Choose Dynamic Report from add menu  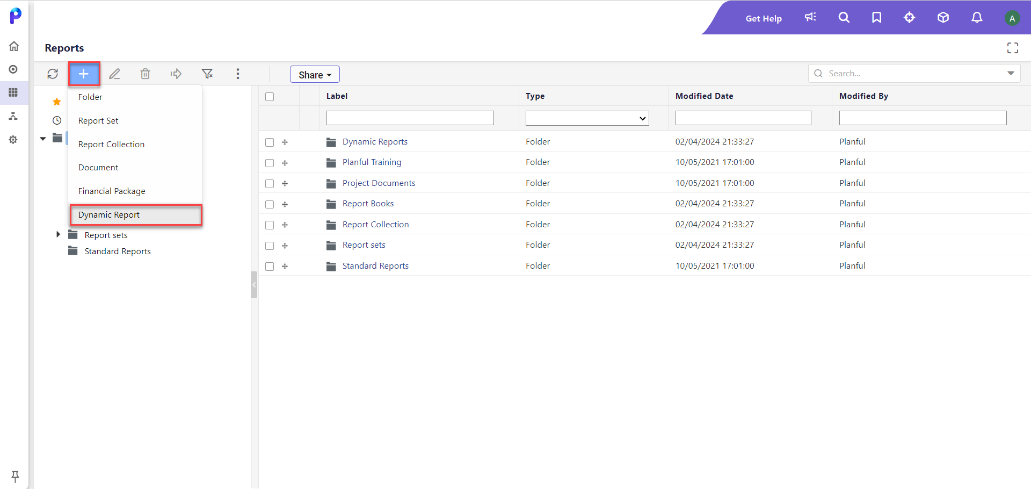point(135,215)
